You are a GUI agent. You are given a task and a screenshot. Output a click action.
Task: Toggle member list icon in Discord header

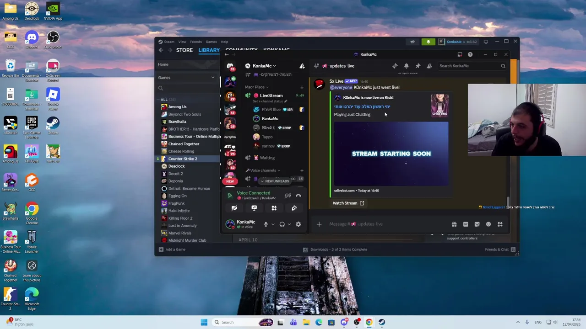(429, 66)
